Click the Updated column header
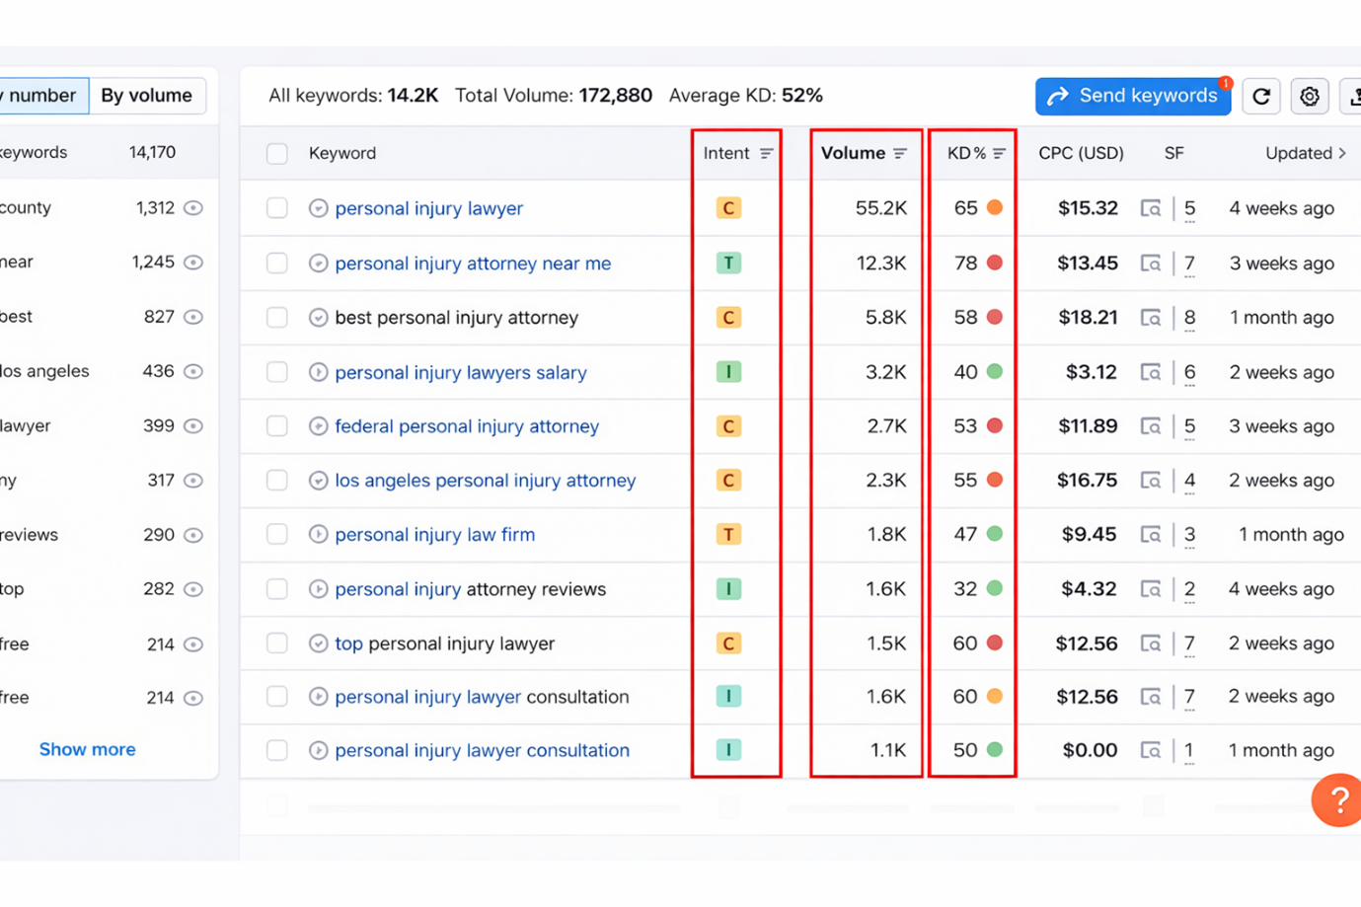This screenshot has width=1361, height=907. point(1306,153)
